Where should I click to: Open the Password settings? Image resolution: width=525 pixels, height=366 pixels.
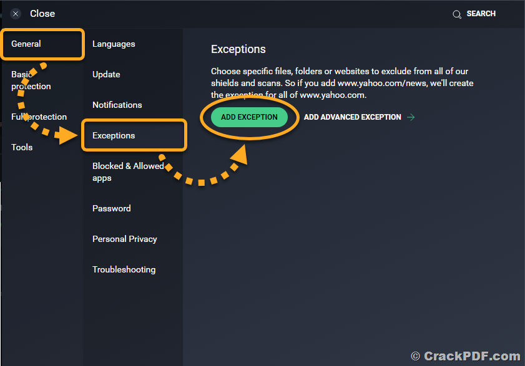[x=112, y=208]
